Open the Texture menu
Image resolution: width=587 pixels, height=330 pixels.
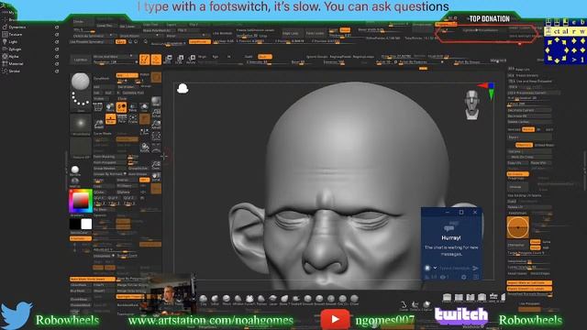16,35
